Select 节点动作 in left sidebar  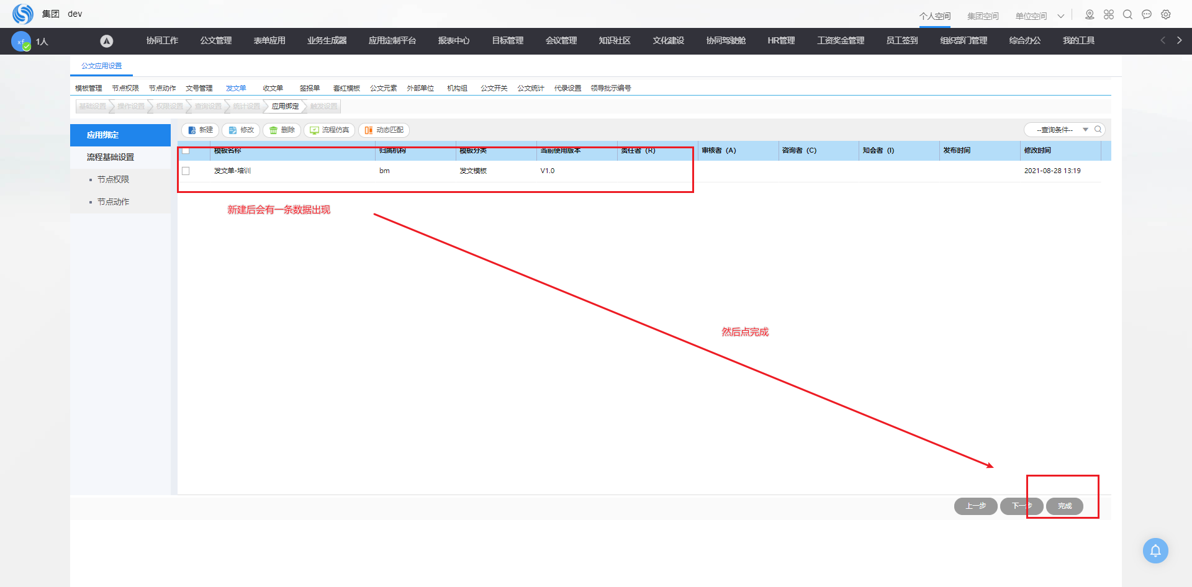(120, 202)
